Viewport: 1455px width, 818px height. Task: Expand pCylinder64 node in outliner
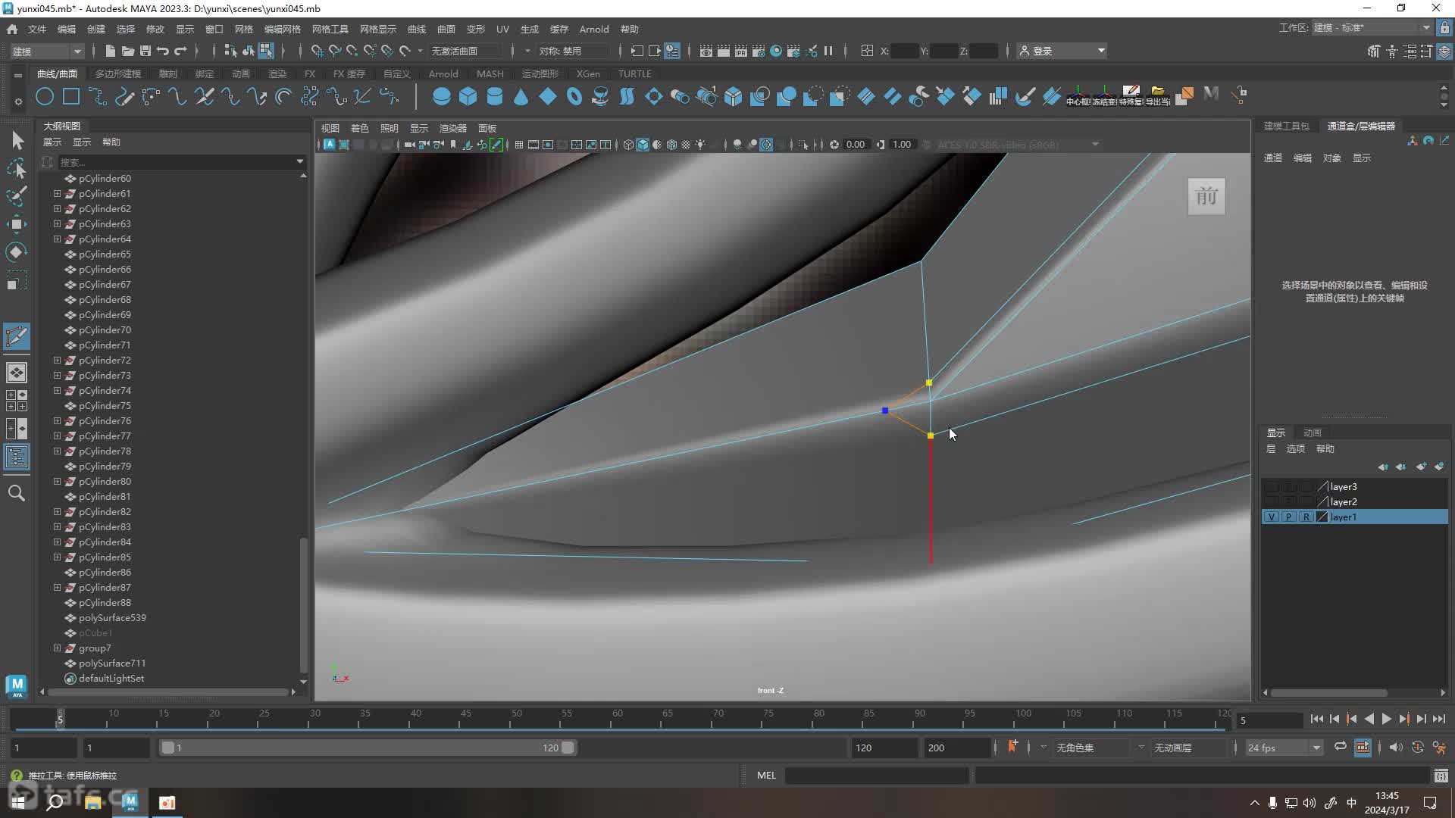[x=57, y=239]
